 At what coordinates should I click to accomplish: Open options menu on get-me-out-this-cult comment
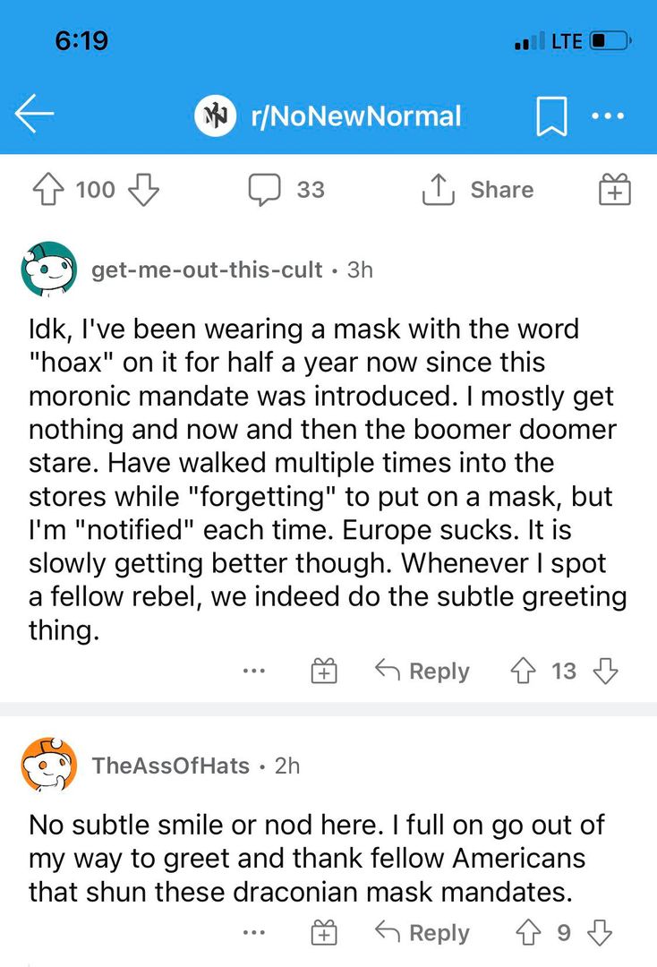tap(254, 671)
